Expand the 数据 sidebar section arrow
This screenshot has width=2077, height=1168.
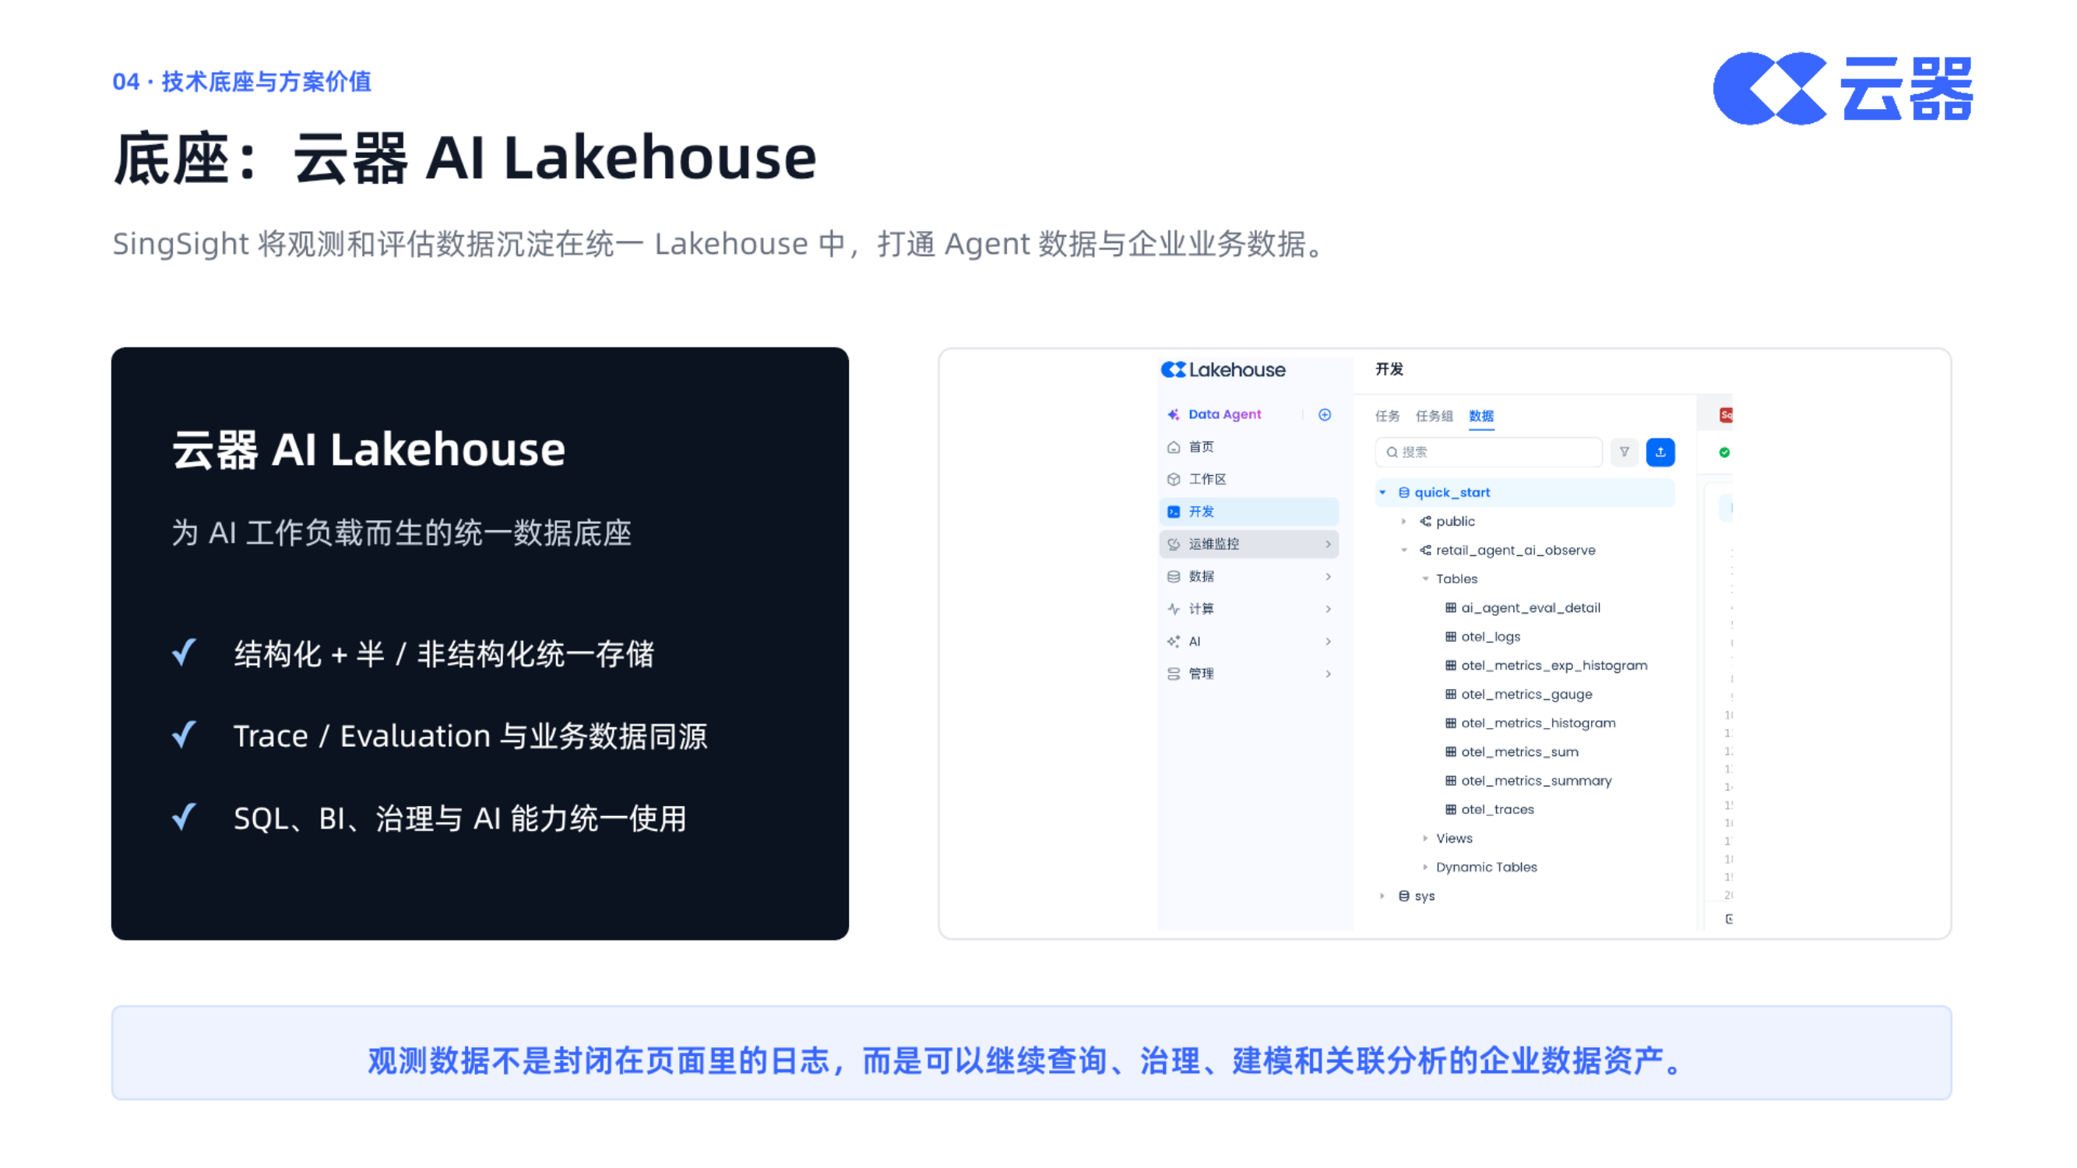(1328, 576)
